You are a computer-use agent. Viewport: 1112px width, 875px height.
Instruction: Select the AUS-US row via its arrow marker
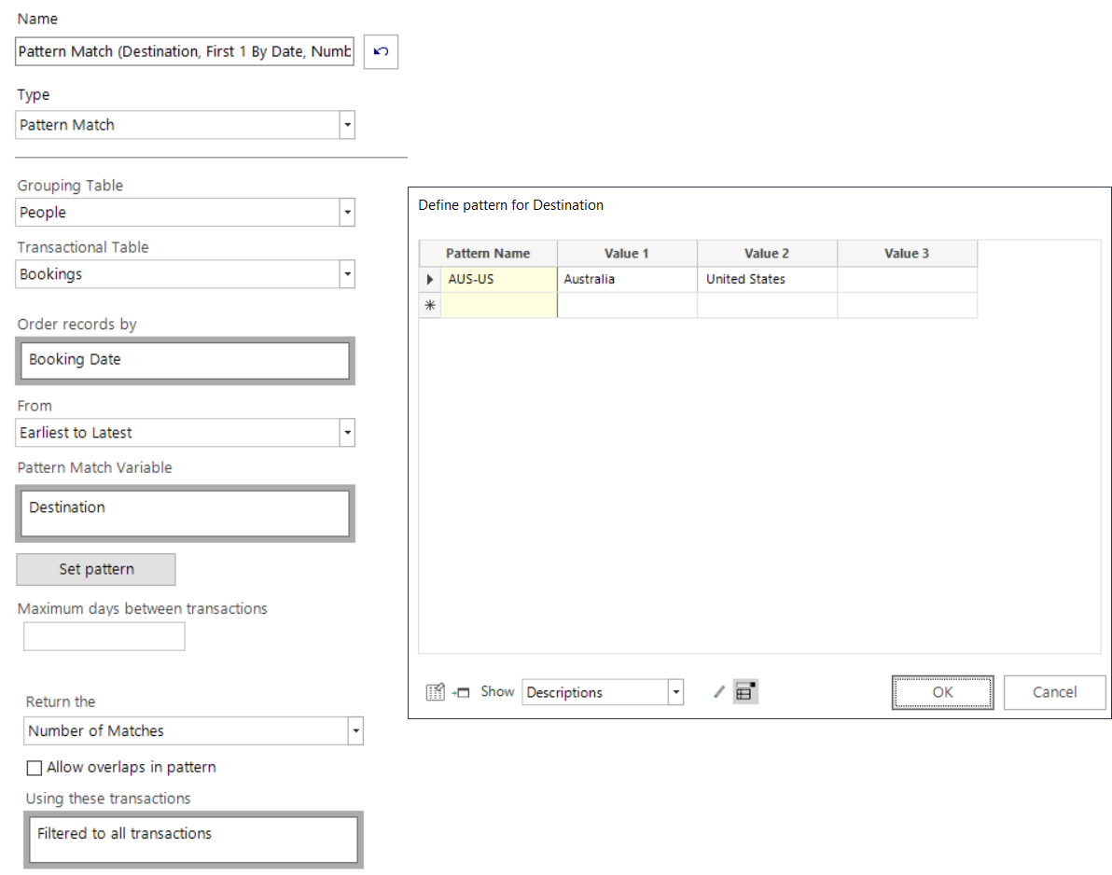430,279
